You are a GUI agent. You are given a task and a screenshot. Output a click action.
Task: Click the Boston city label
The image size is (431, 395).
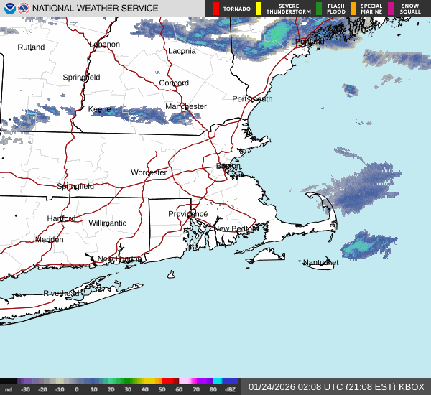tap(228, 166)
